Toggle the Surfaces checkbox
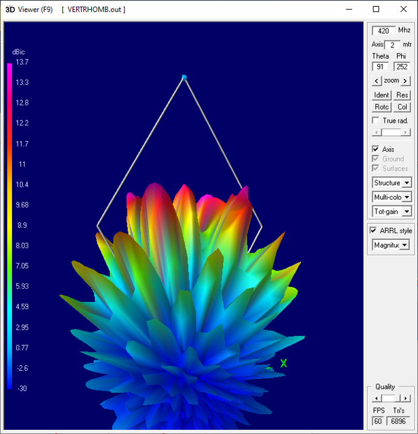The height and width of the screenshot is (434, 418). click(376, 168)
